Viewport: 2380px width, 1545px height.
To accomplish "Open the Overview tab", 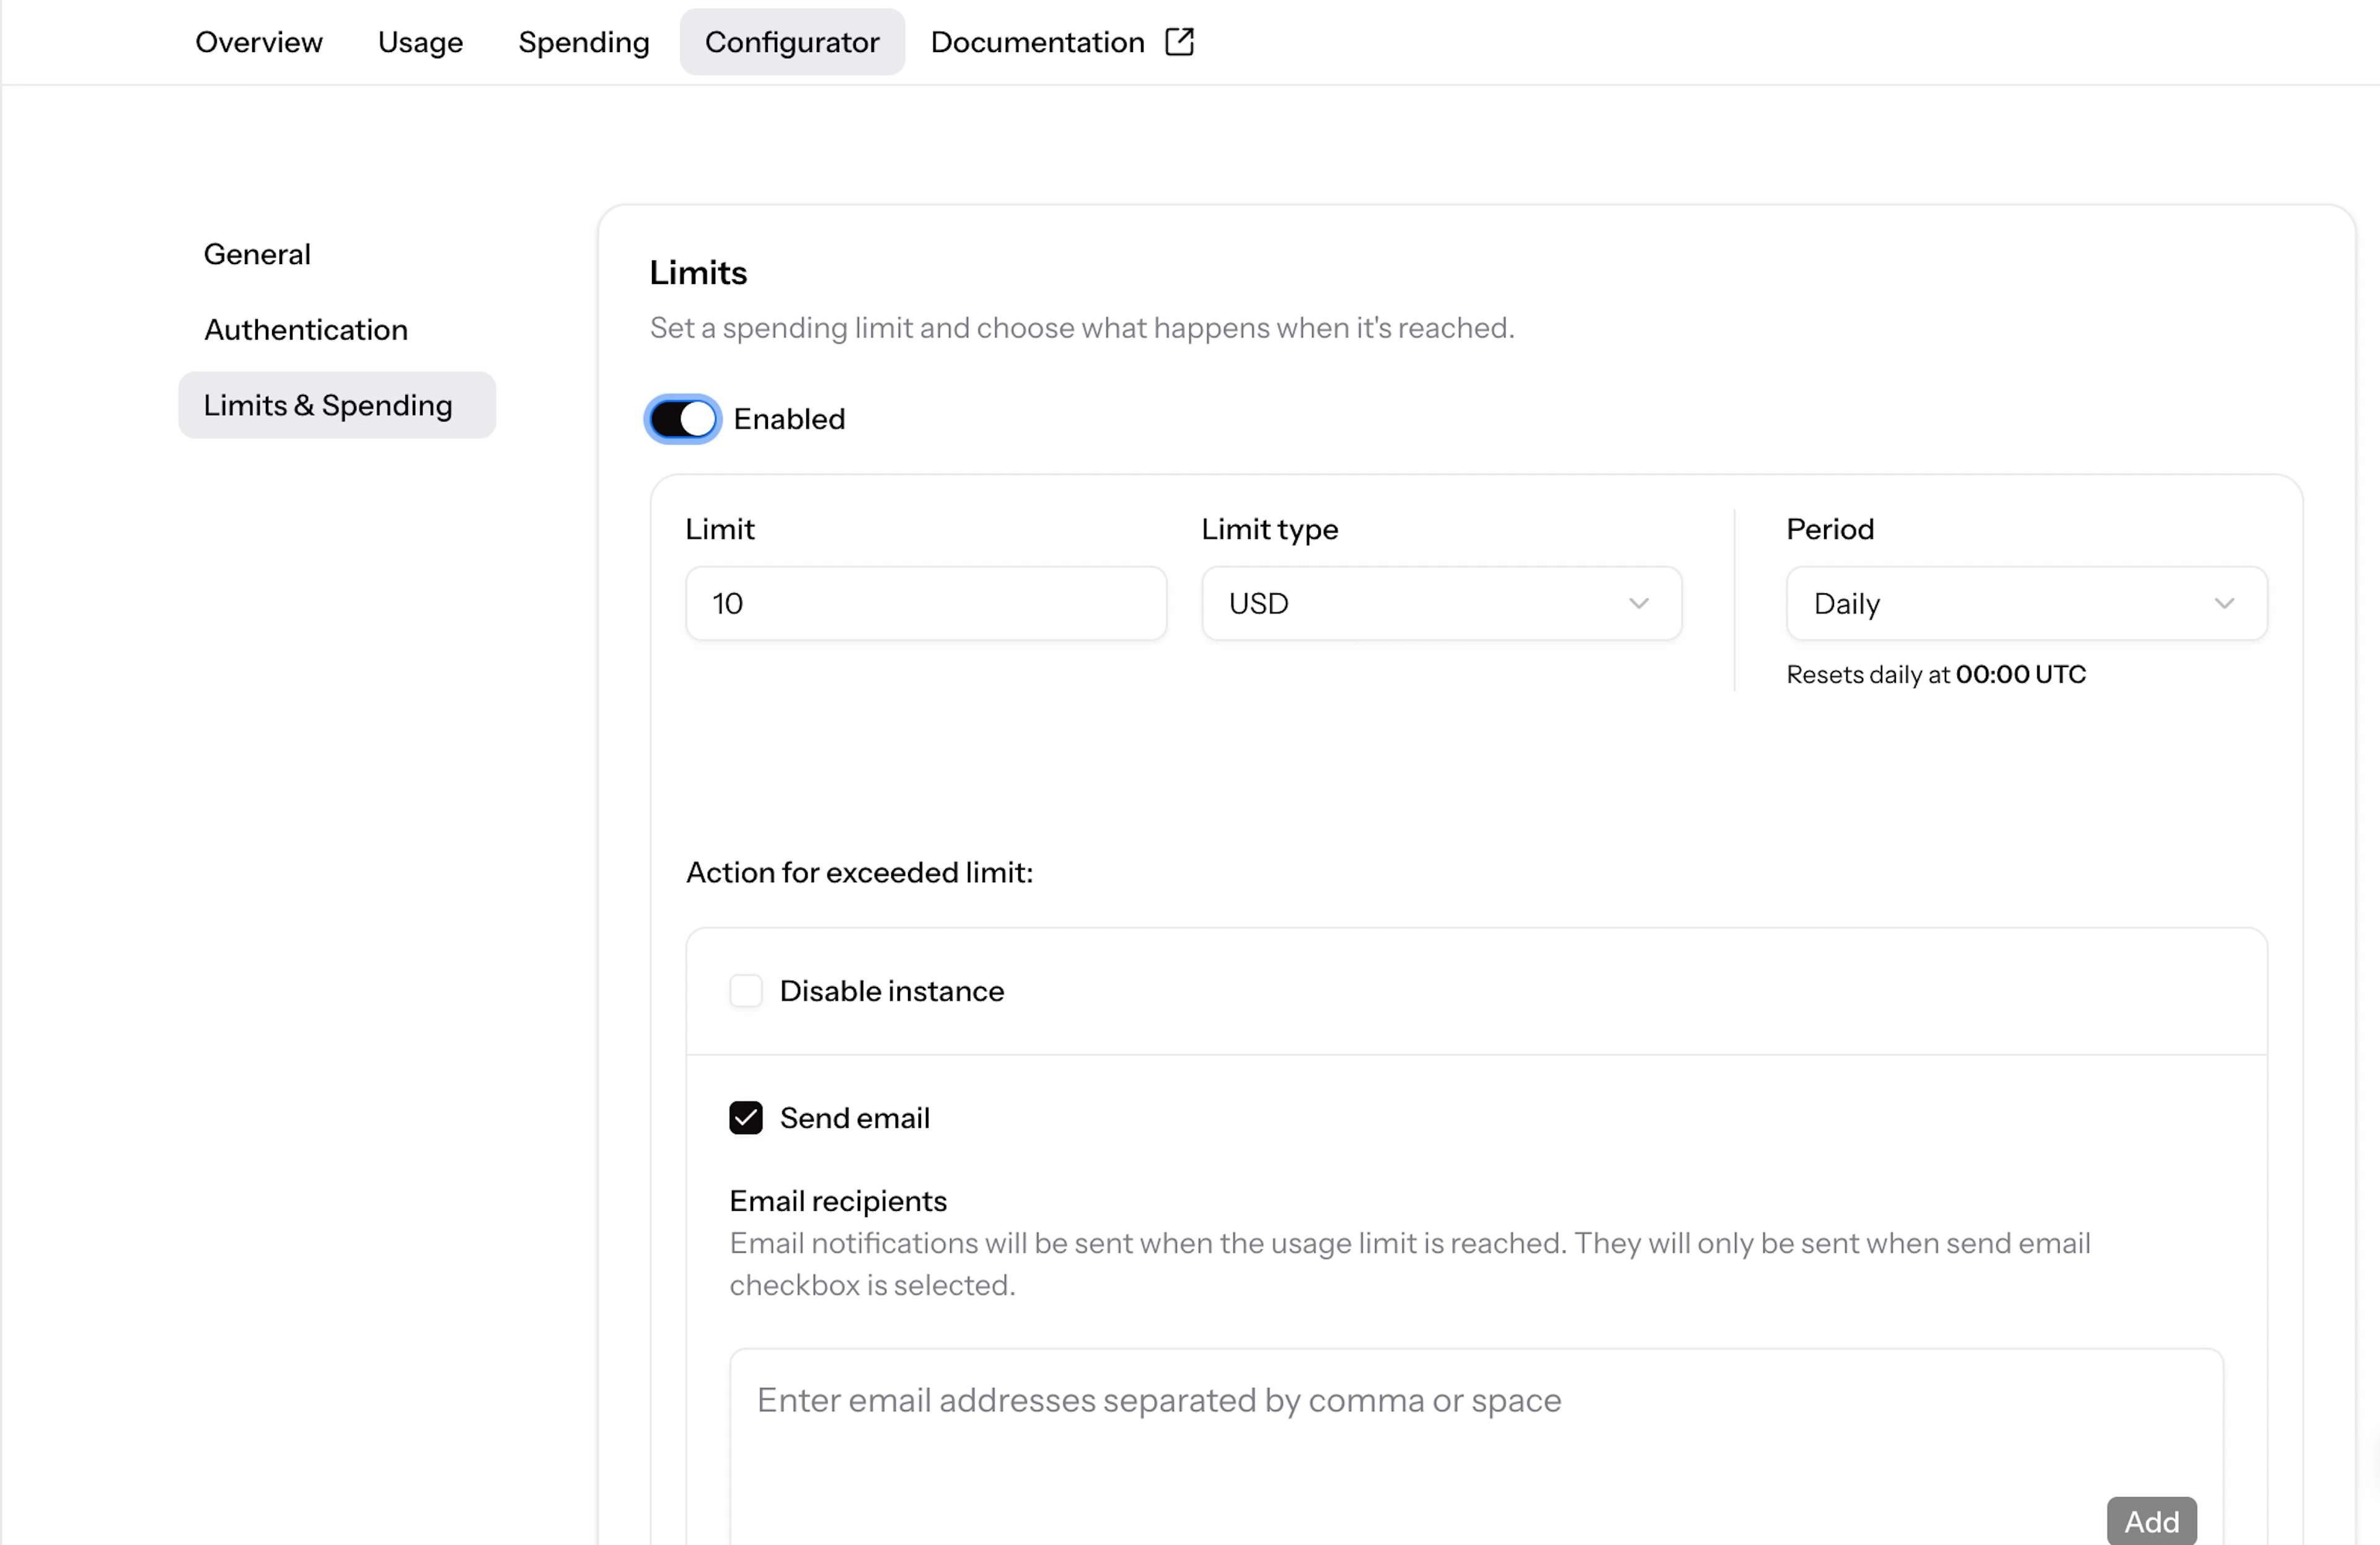I will 258,42.
